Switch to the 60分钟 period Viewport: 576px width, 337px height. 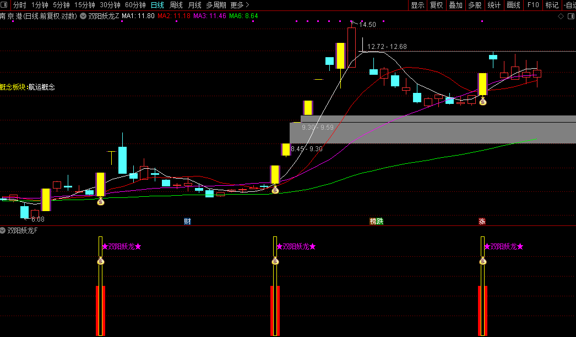tap(135, 5)
